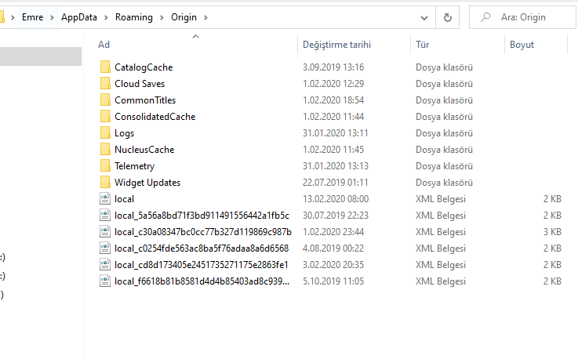Click the Ara: Origin search field
578x359 pixels.
click(x=522, y=17)
